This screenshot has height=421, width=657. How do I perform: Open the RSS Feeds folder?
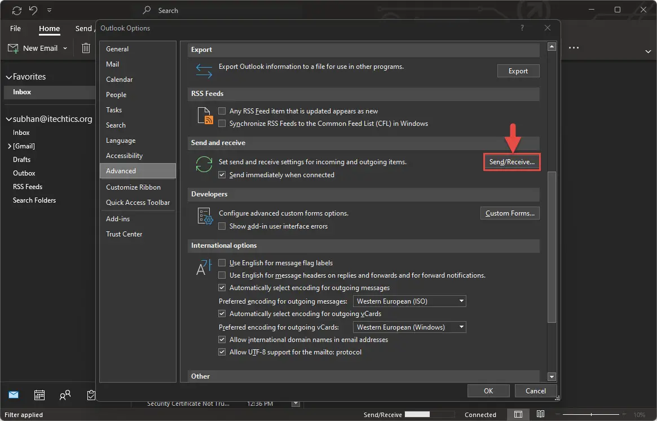pos(28,187)
